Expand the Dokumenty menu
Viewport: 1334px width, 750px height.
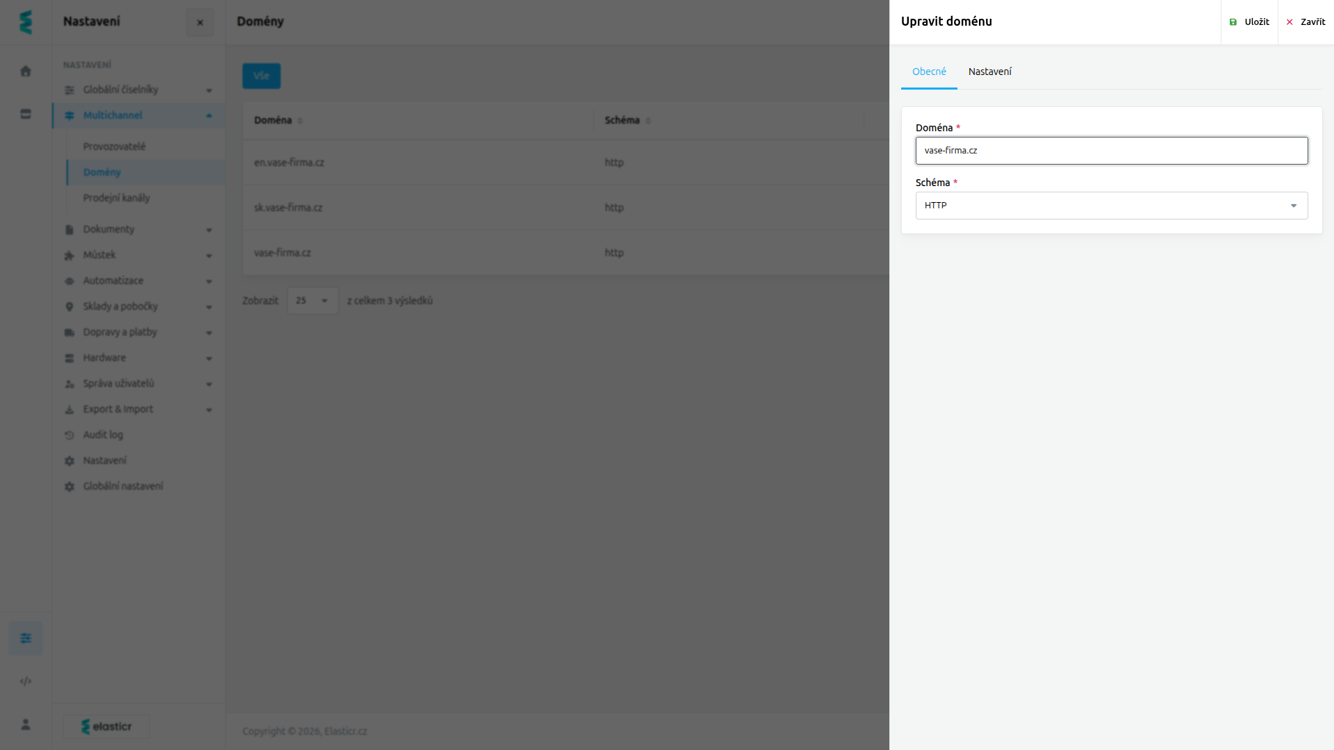[x=138, y=229]
